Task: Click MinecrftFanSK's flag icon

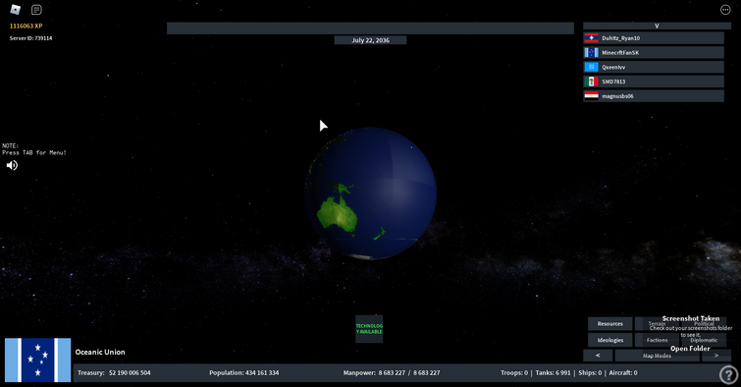Action: pyautogui.click(x=591, y=52)
